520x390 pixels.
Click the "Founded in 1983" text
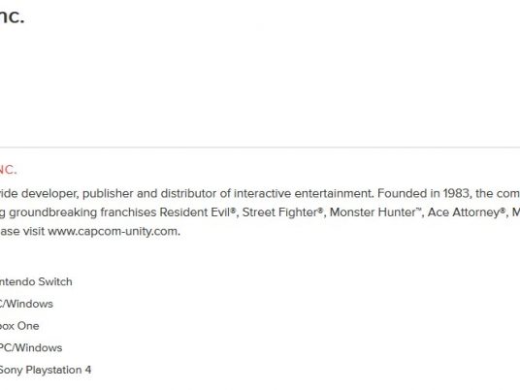click(423, 193)
